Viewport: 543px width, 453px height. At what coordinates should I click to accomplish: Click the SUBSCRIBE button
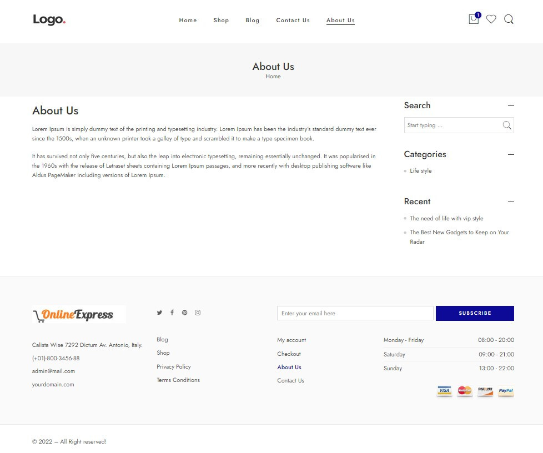(475, 313)
